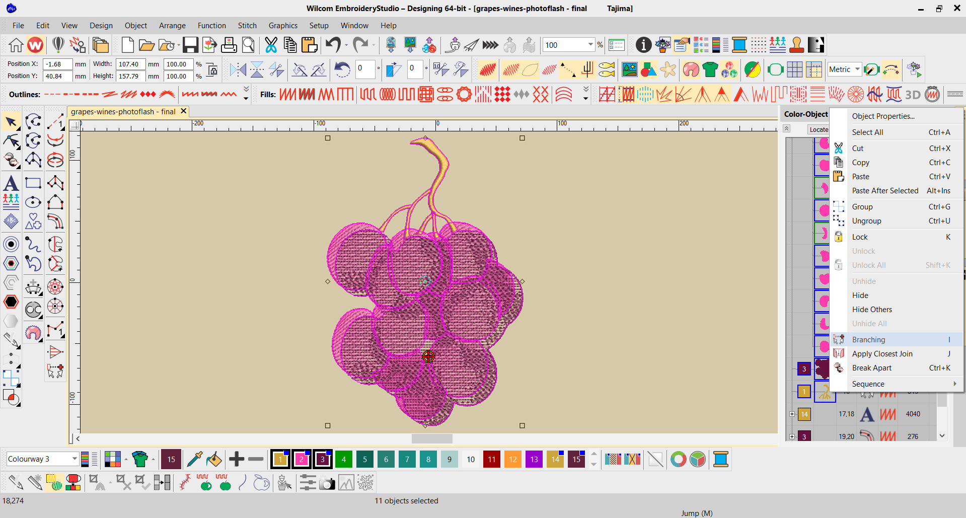The height and width of the screenshot is (518, 966).
Task: Close the grapes-wines-photoflash design tab
Action: pos(183,111)
